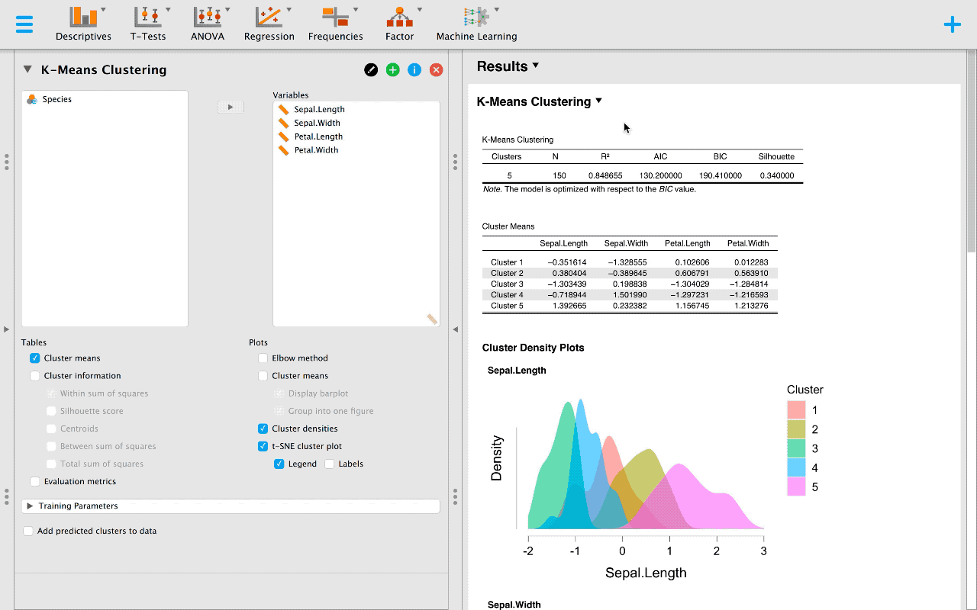
Task: Collapse the K-Means Clustering analysis panel
Action: pyautogui.click(x=27, y=69)
